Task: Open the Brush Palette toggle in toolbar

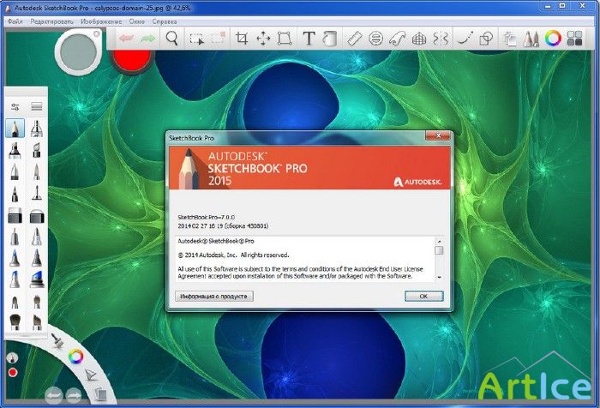Action: click(531, 39)
